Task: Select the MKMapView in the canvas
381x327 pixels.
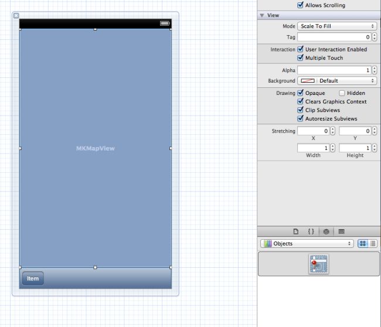Action: click(95, 148)
